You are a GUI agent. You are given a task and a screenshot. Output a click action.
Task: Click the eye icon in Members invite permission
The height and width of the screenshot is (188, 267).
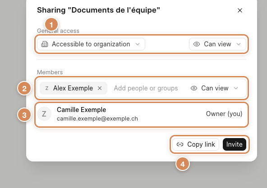pos(194,88)
